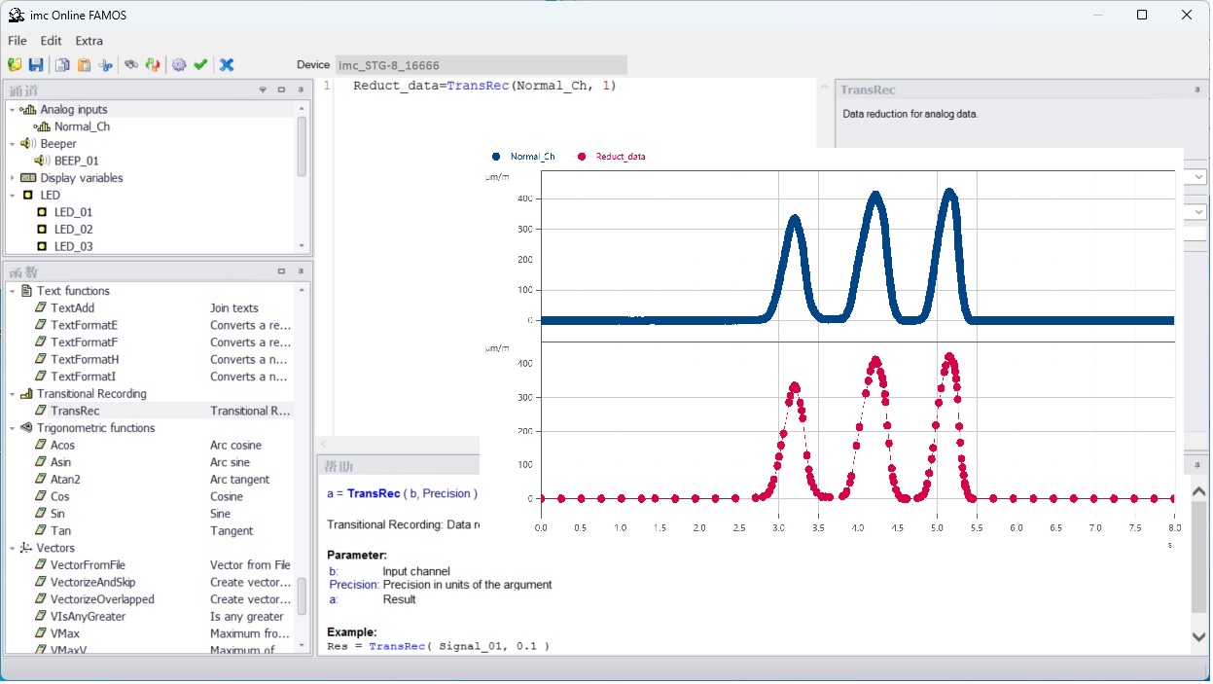The image size is (1213, 684).
Task: Select the Normal_Ch channel
Action: pos(82,126)
